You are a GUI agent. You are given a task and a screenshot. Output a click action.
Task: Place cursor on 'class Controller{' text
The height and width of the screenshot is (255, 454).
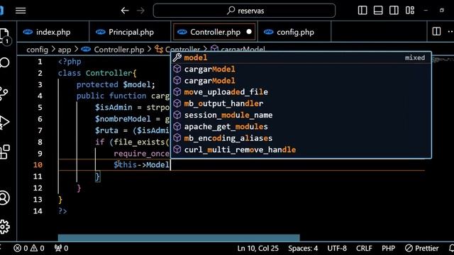(97, 73)
